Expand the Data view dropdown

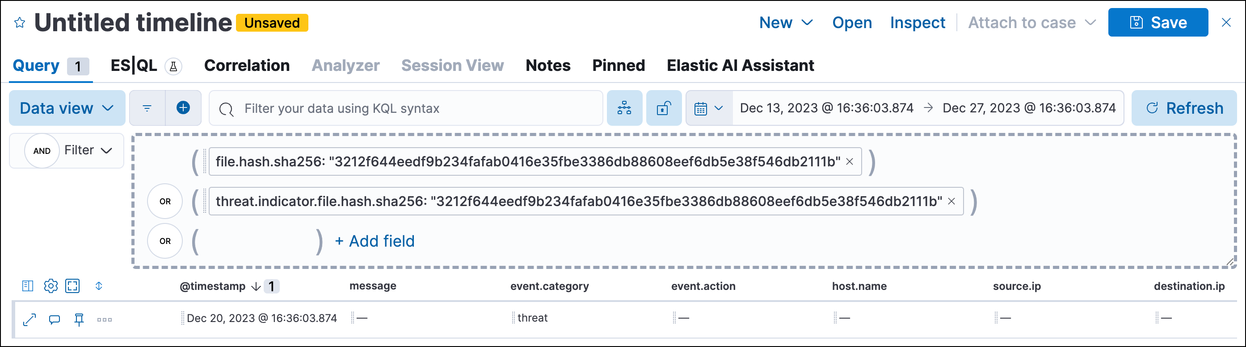(67, 108)
